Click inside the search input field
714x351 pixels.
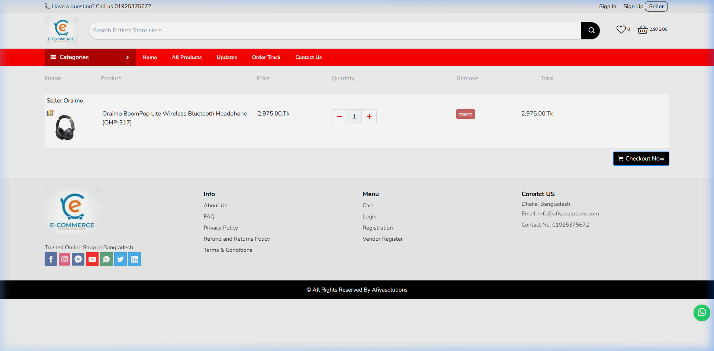tap(297, 30)
